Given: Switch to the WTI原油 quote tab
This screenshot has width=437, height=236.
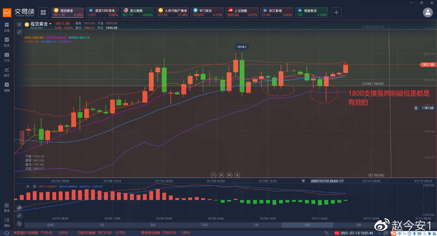Looking at the screenshot, I should tap(207, 12).
